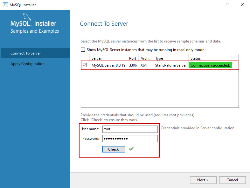The image size is (250, 188).
Task: Click the green Connection succeeded status
Action: tap(210, 65)
